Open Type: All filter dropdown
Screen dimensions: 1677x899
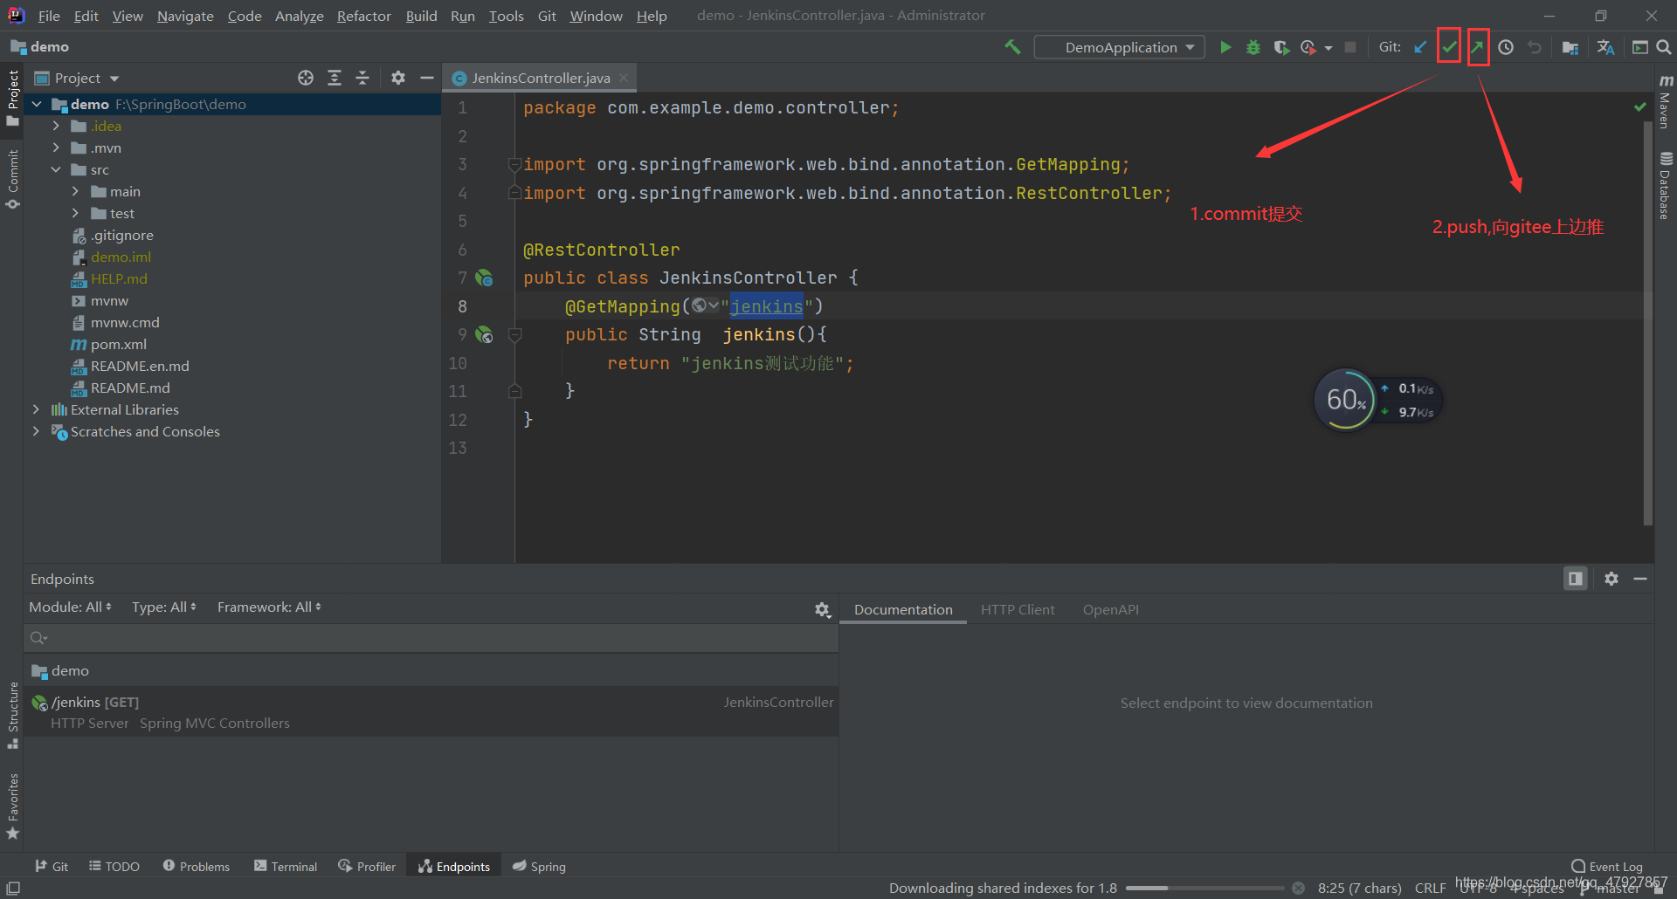pyautogui.click(x=164, y=607)
